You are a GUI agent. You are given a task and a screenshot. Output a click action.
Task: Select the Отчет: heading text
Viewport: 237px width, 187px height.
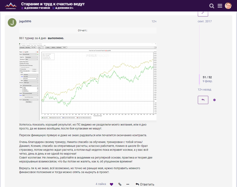[83, 30]
